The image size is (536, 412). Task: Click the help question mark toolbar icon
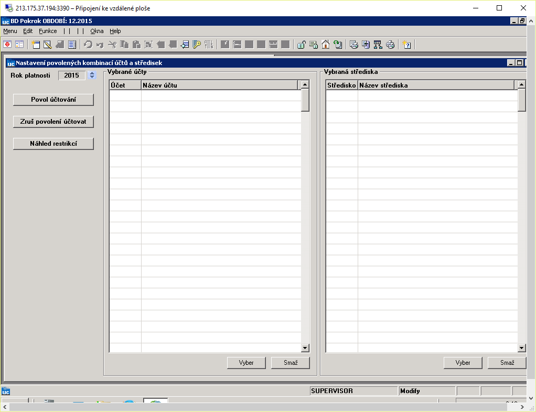[406, 45]
